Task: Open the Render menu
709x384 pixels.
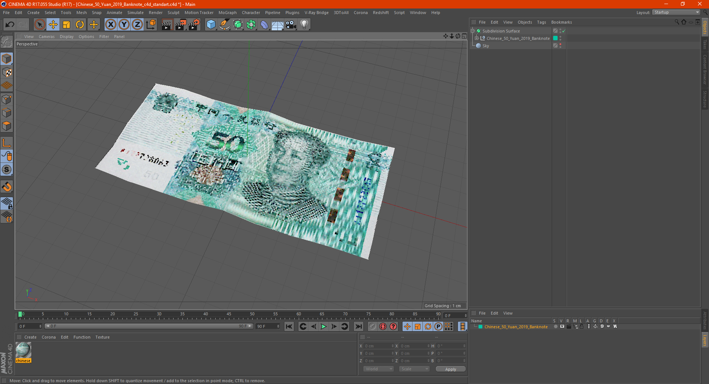Action: [x=155, y=13]
